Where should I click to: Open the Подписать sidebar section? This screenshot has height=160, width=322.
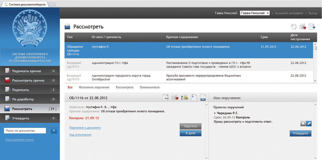tap(21, 90)
